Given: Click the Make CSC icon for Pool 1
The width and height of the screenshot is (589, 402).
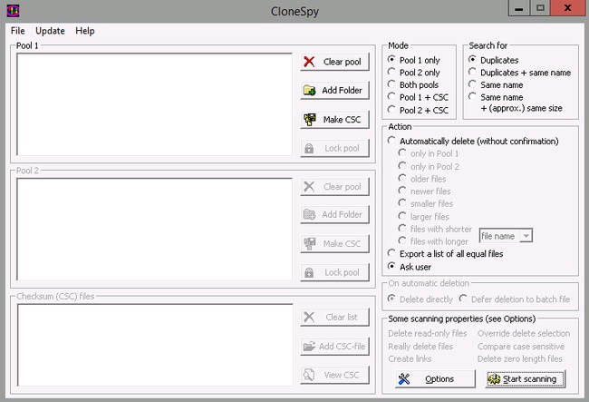Looking at the screenshot, I should 310,120.
